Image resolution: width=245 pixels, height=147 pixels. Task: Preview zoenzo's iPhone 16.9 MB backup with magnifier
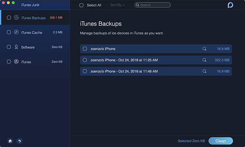[204, 49]
